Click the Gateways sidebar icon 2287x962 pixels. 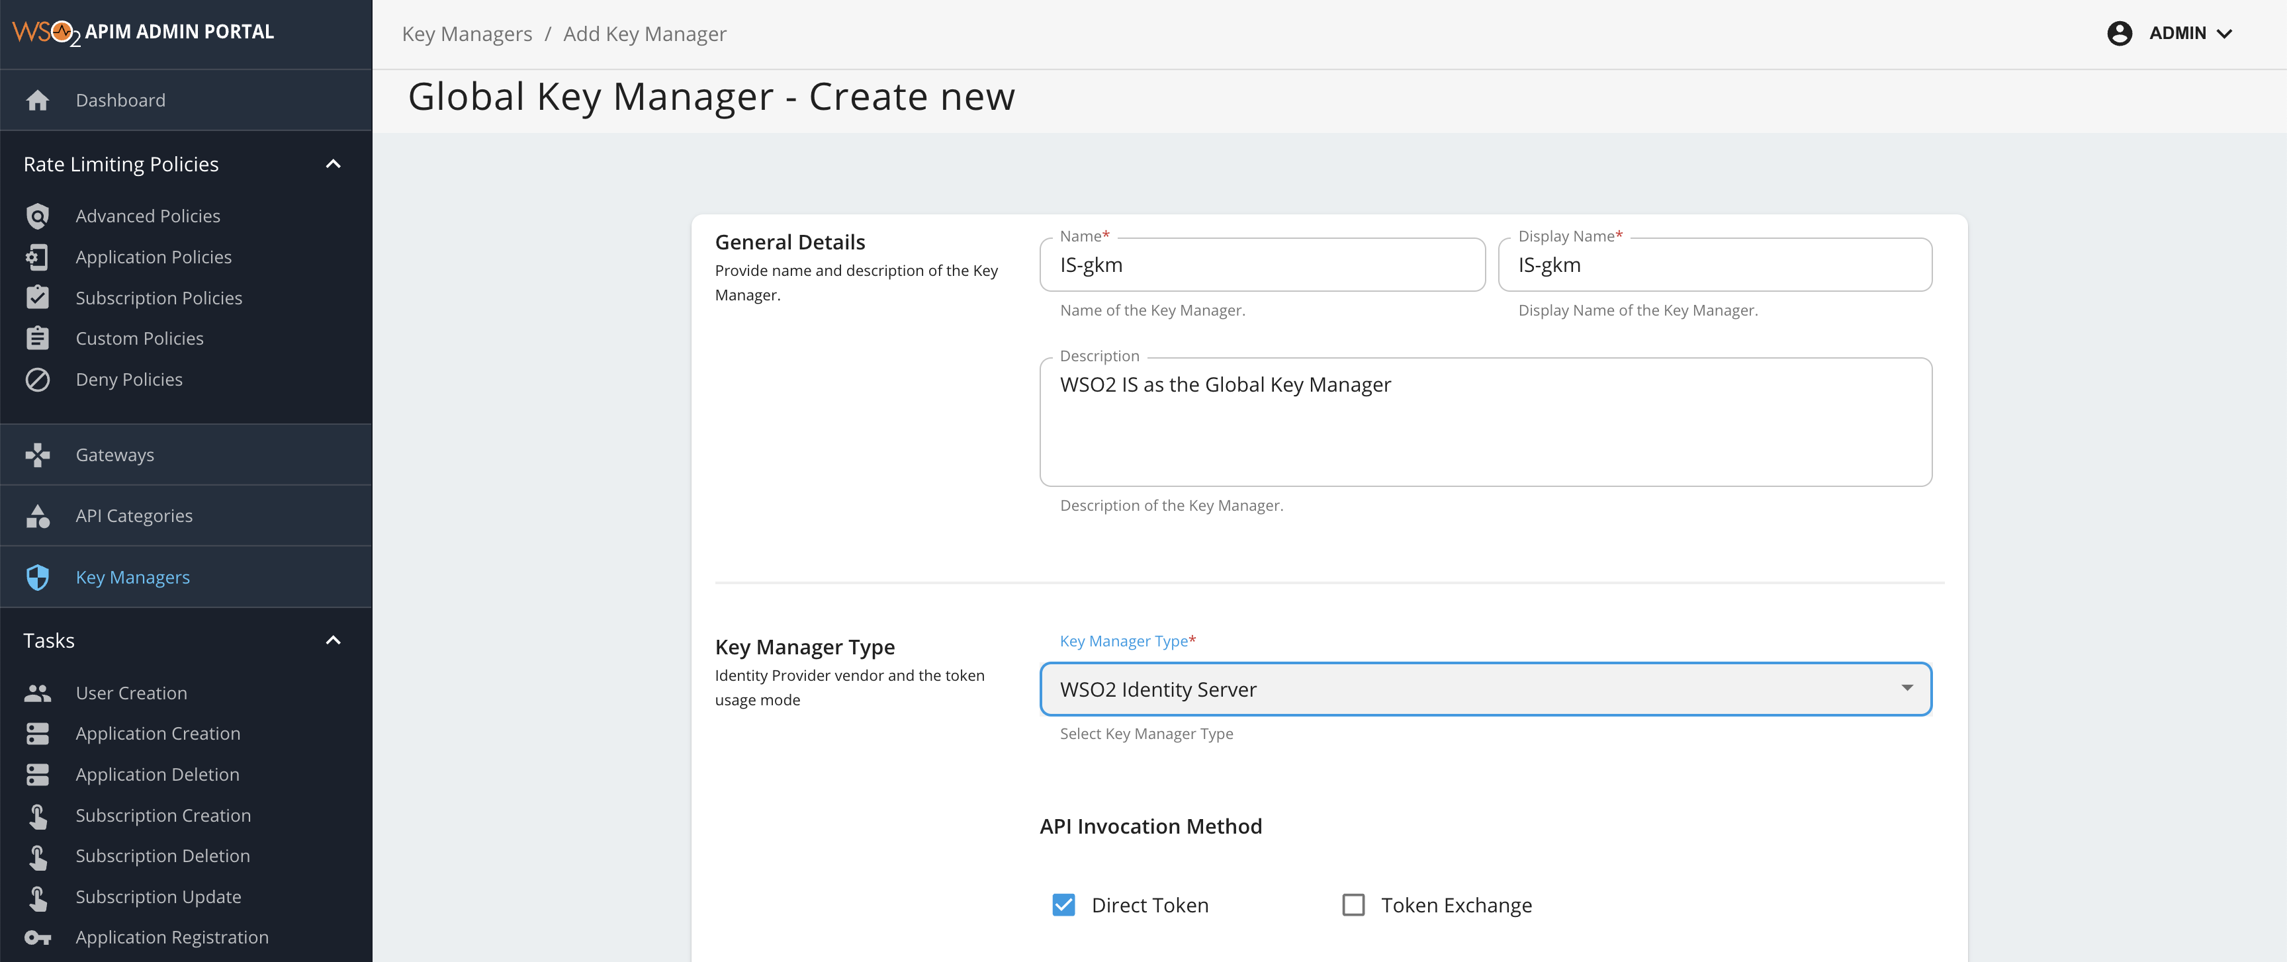pyautogui.click(x=37, y=455)
